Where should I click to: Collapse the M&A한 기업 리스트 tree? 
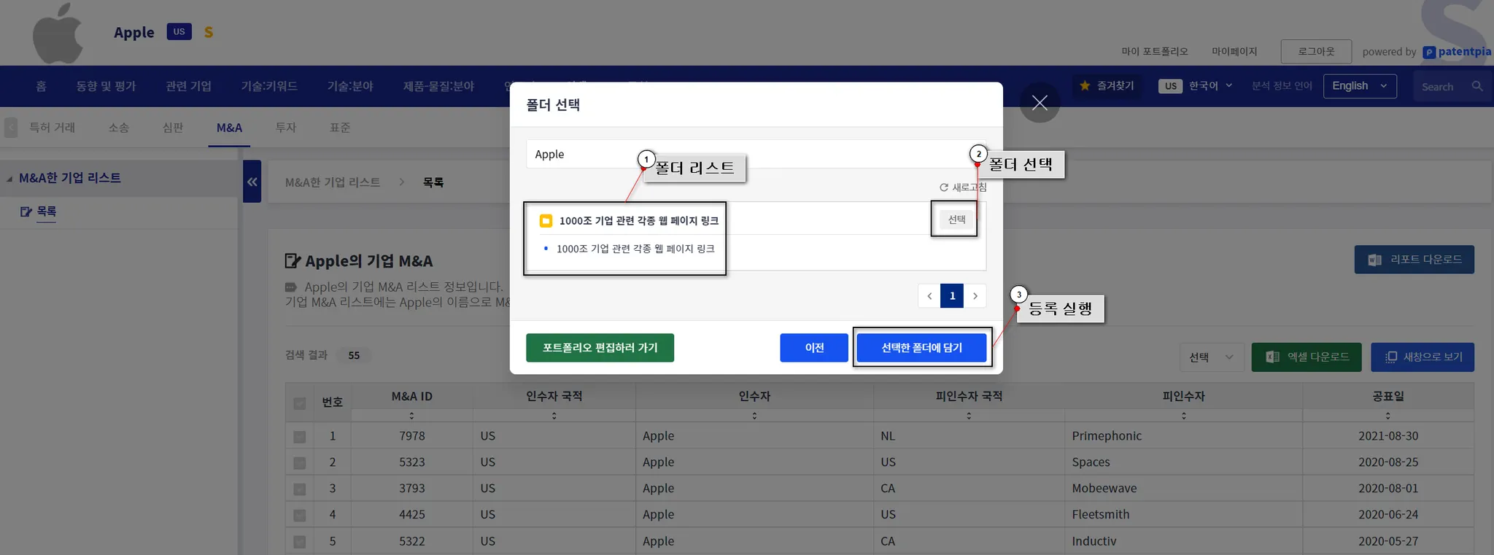tap(9, 179)
